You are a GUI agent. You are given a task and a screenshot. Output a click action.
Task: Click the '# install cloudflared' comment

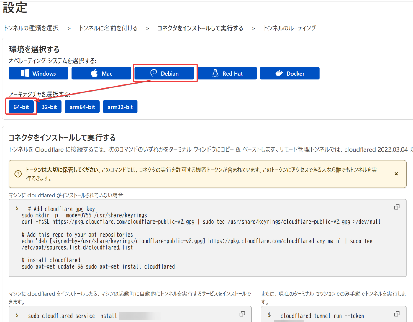point(51,260)
